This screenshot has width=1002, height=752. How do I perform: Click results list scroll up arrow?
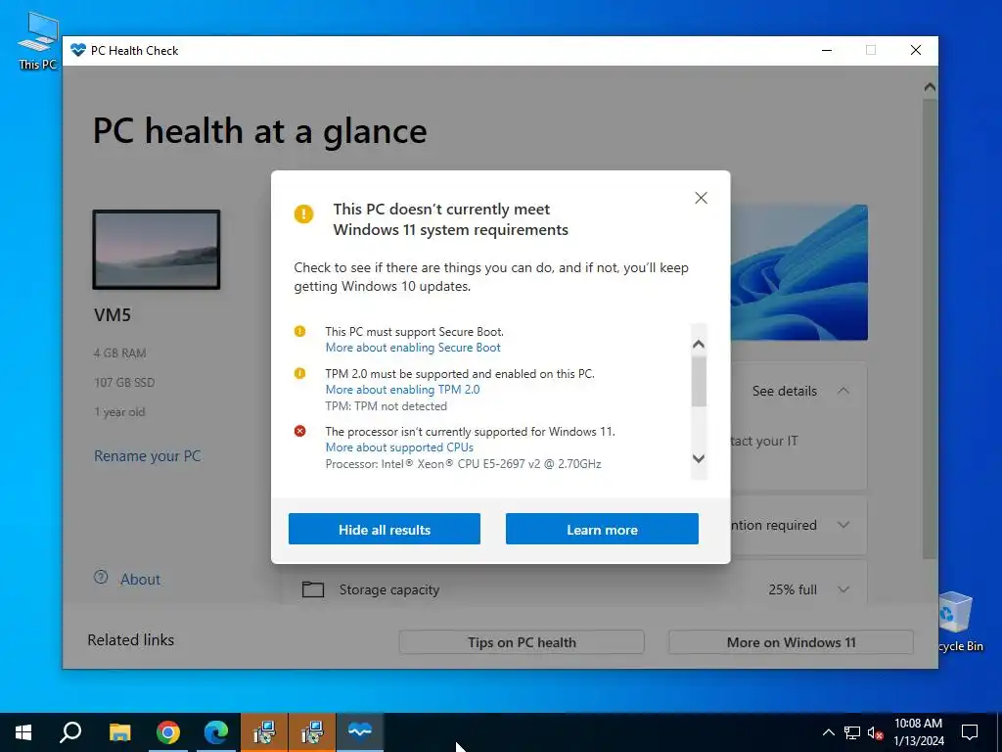699,344
